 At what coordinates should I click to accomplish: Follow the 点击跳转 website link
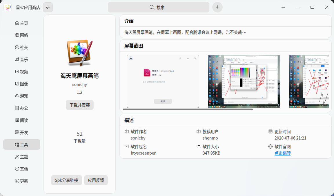tap(282, 153)
